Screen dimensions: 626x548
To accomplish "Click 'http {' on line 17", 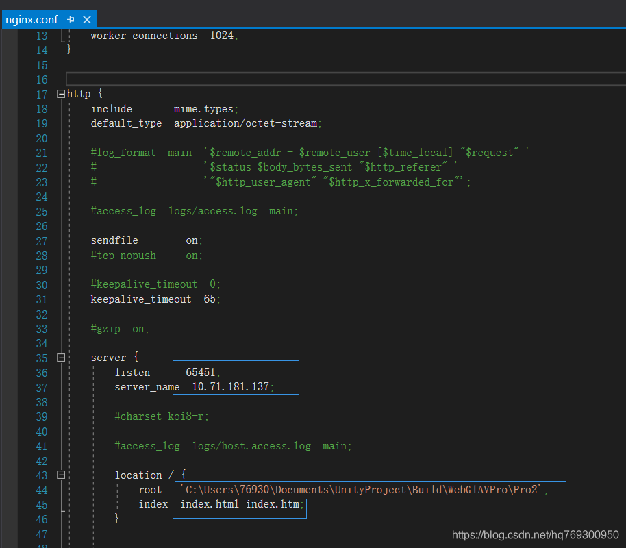I will click(84, 94).
